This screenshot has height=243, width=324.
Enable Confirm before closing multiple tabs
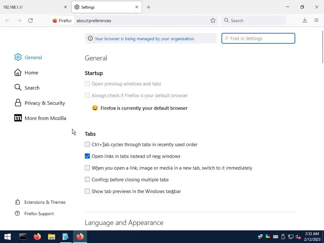(x=87, y=179)
